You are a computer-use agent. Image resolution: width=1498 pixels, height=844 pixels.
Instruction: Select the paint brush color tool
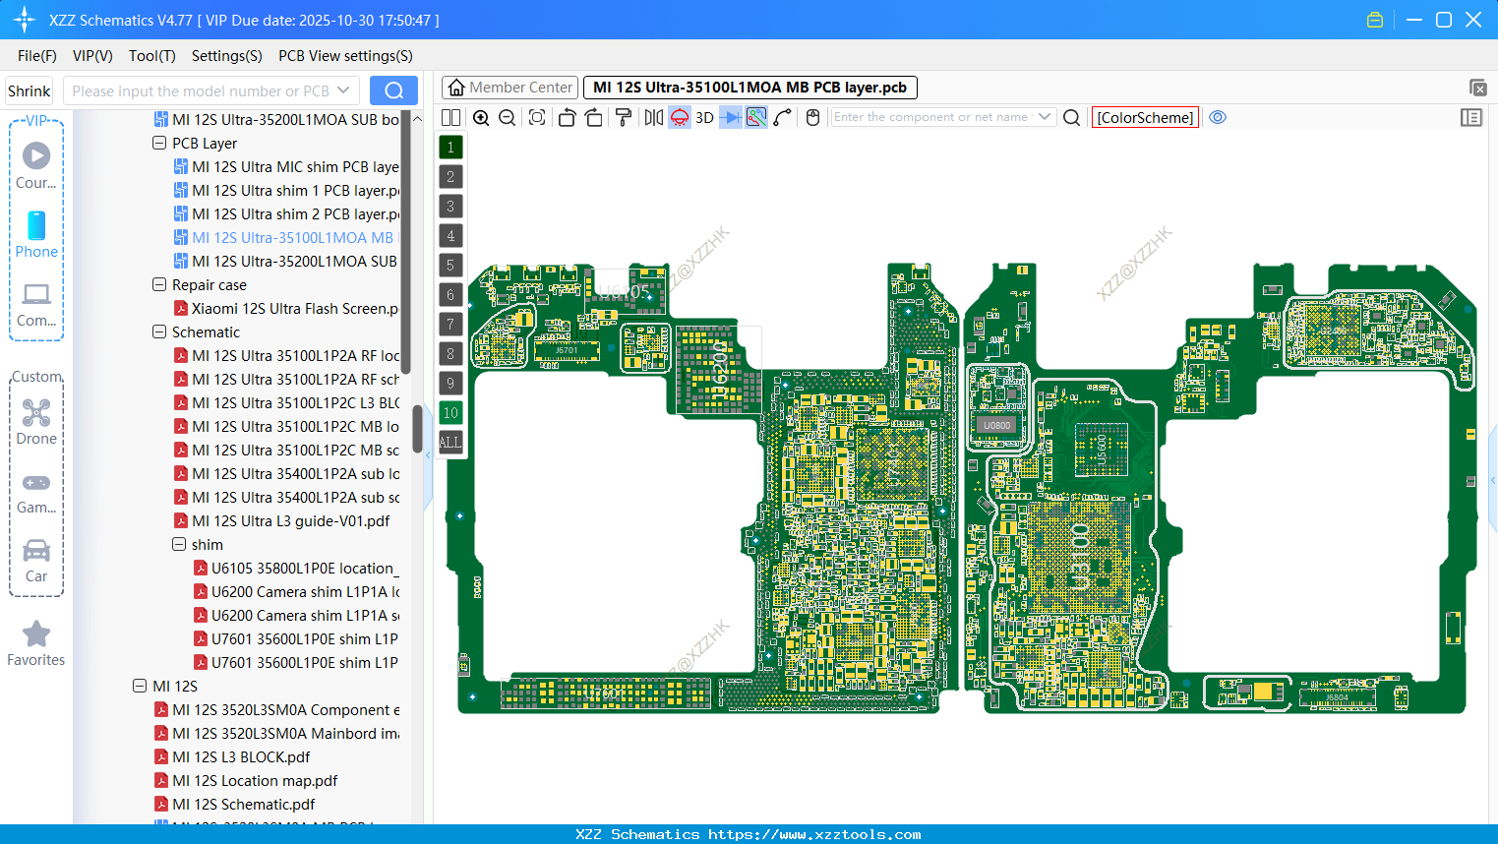tap(624, 116)
